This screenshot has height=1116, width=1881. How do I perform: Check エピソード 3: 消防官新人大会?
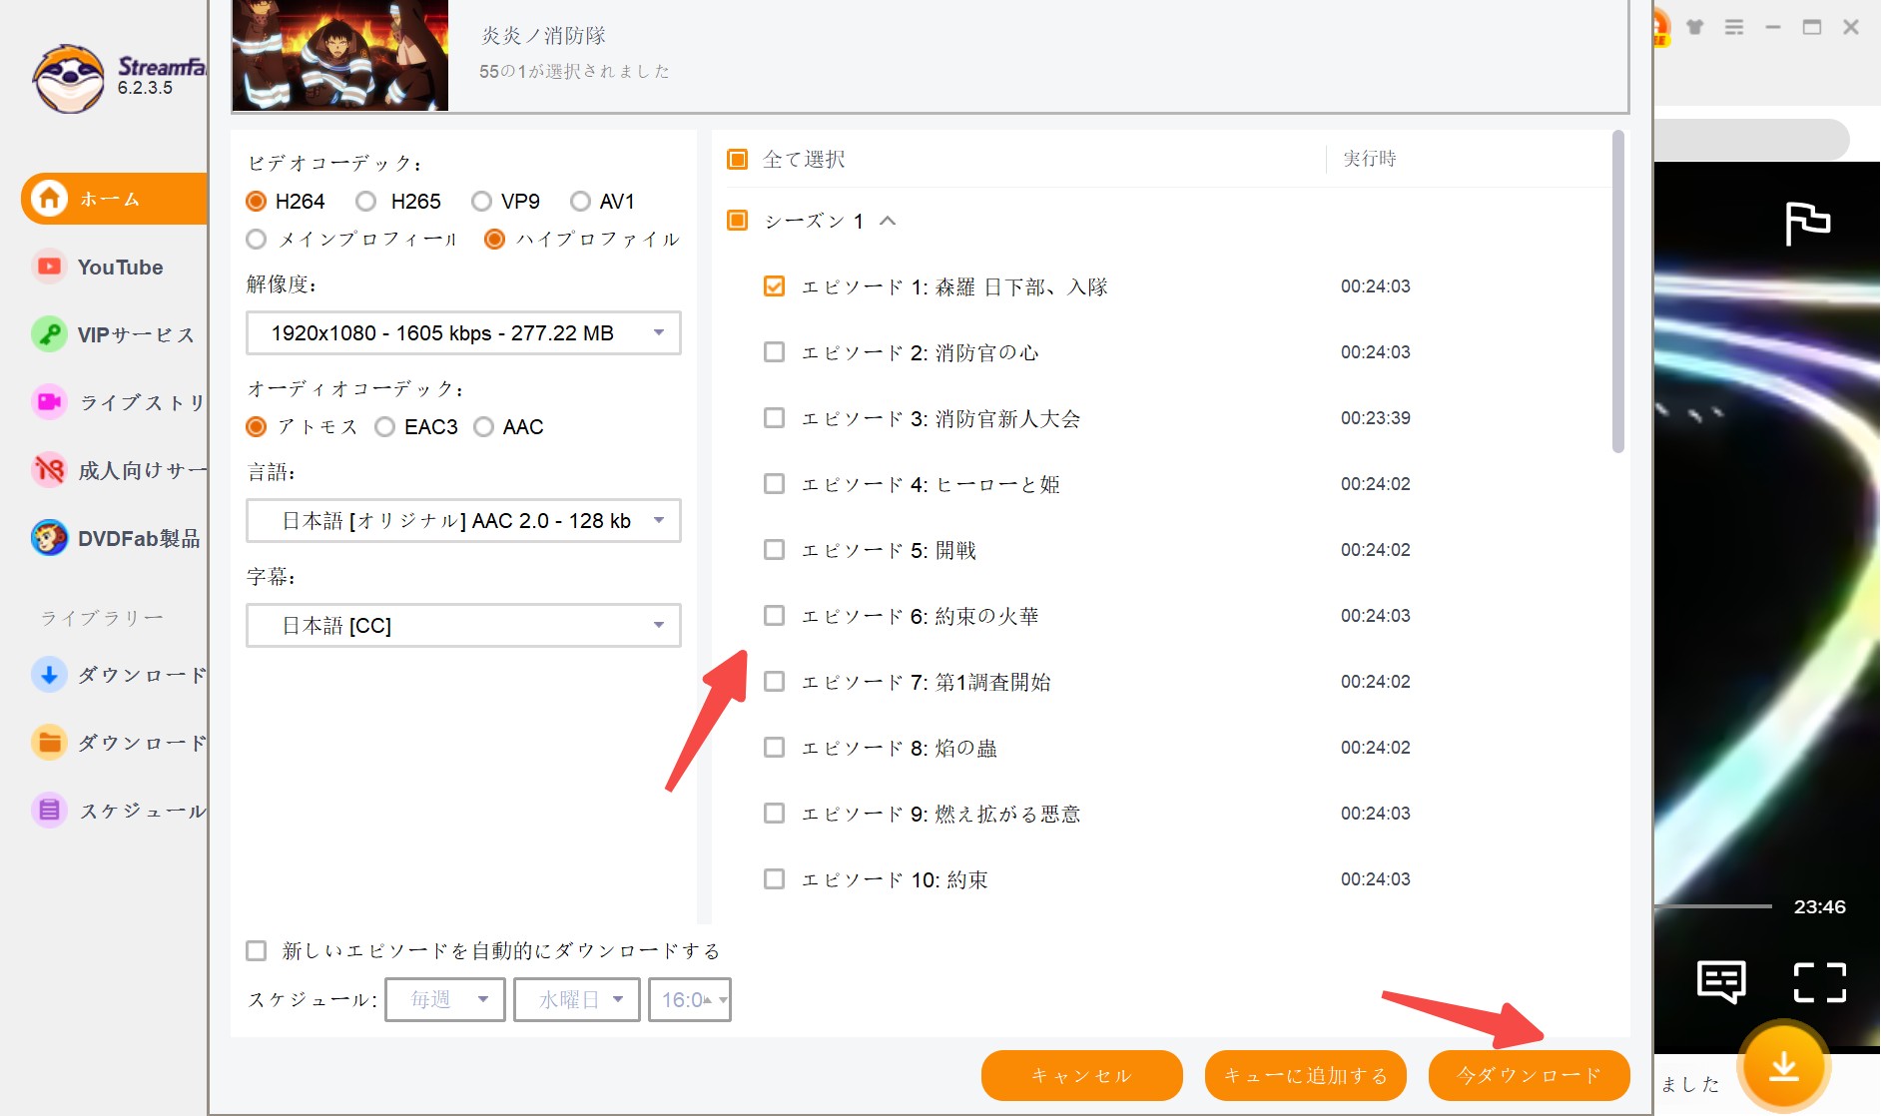click(x=774, y=418)
